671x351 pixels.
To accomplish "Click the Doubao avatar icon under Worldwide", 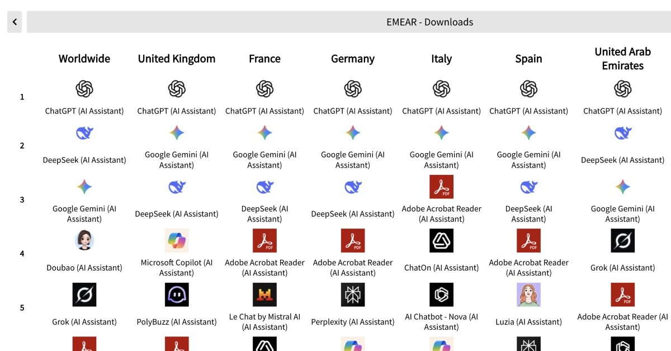I will pos(84,240).
